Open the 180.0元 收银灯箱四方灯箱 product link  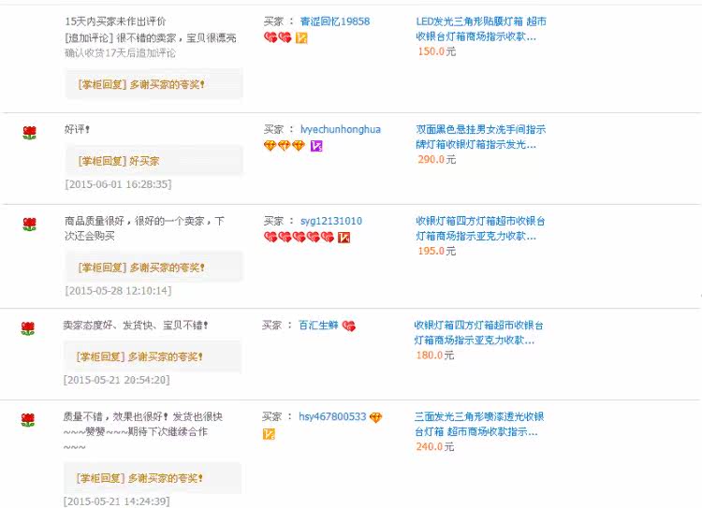[x=478, y=332]
